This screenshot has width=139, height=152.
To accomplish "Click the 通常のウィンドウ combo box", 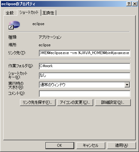I will pos(85,85).
